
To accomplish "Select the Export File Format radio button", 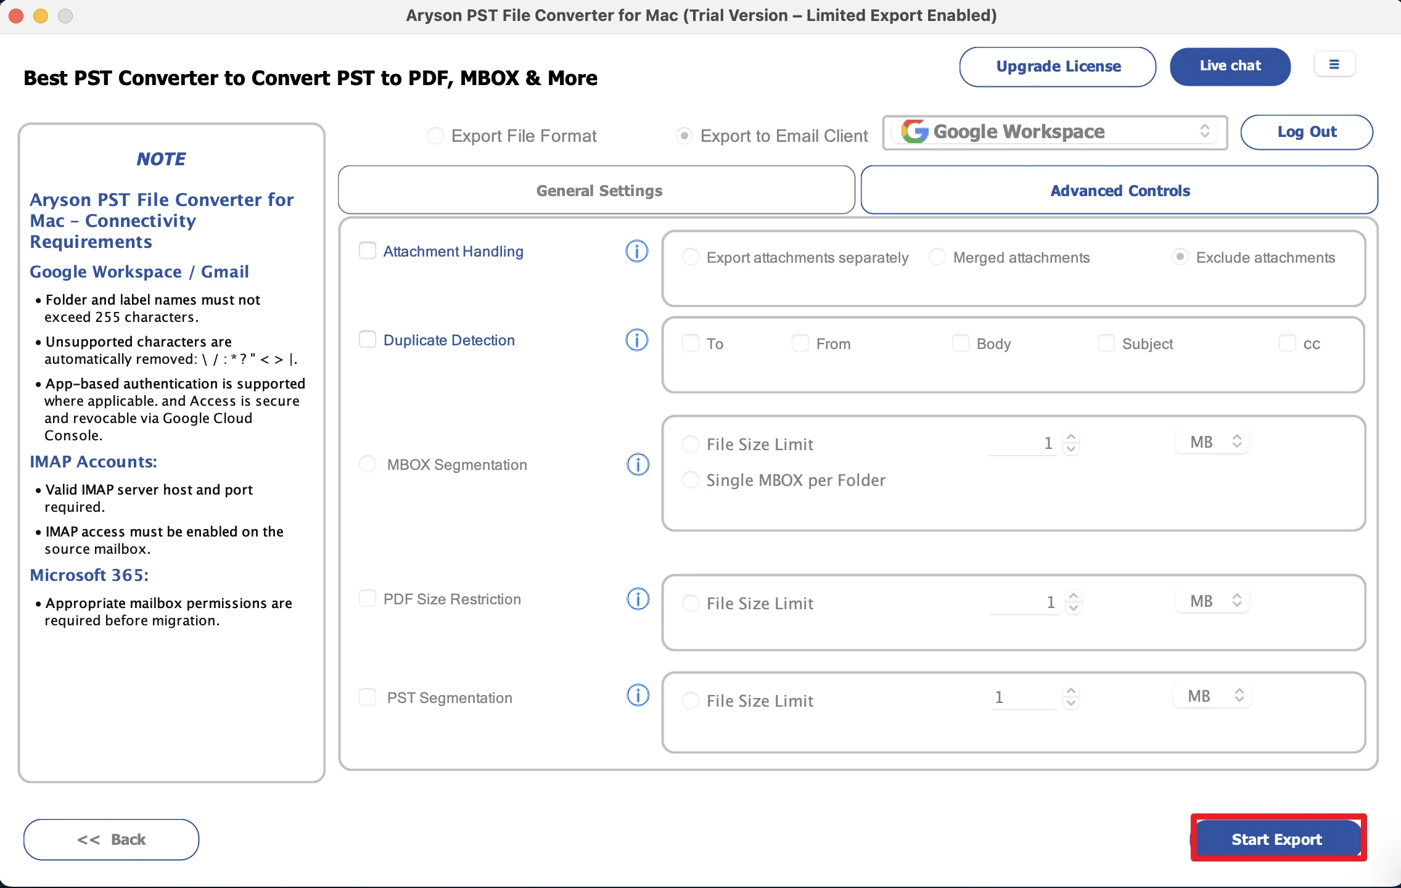I will tap(435, 136).
